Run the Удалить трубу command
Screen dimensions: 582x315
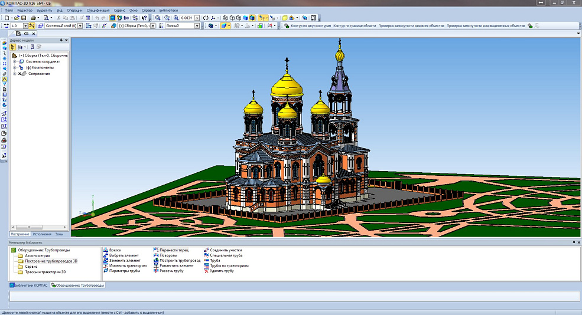click(x=222, y=271)
